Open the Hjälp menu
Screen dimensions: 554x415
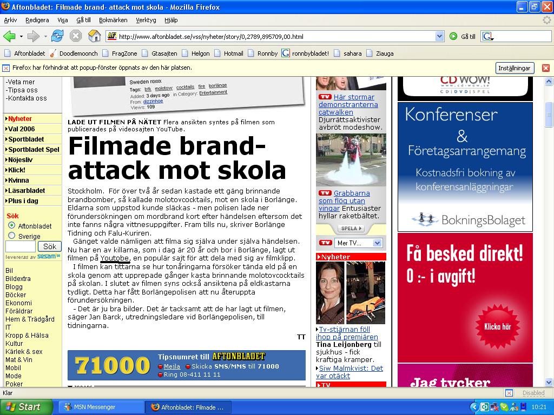point(171,20)
